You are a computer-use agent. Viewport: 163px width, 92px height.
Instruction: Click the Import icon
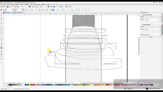point(33,7)
